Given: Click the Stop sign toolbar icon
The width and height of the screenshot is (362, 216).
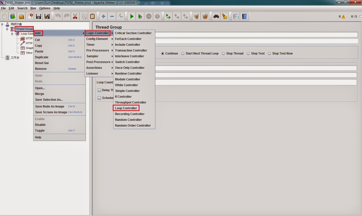Looking at the screenshot, I should [x=149, y=17].
